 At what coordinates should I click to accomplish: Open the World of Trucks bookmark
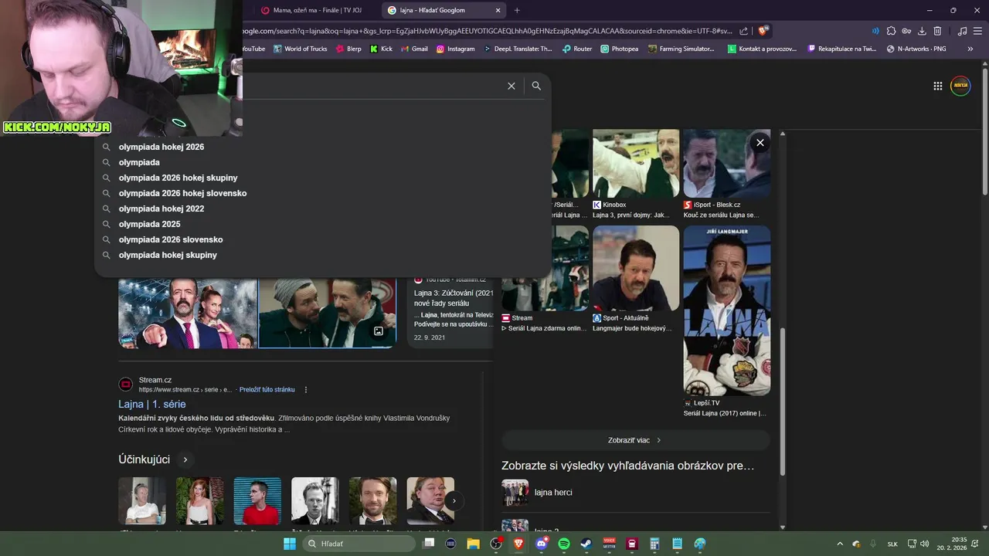tap(300, 49)
